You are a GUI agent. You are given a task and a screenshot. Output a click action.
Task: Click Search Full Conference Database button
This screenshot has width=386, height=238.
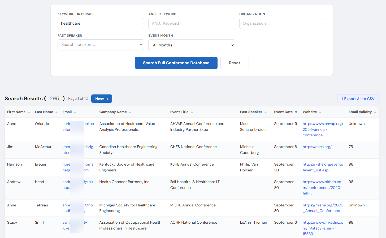coord(176,63)
